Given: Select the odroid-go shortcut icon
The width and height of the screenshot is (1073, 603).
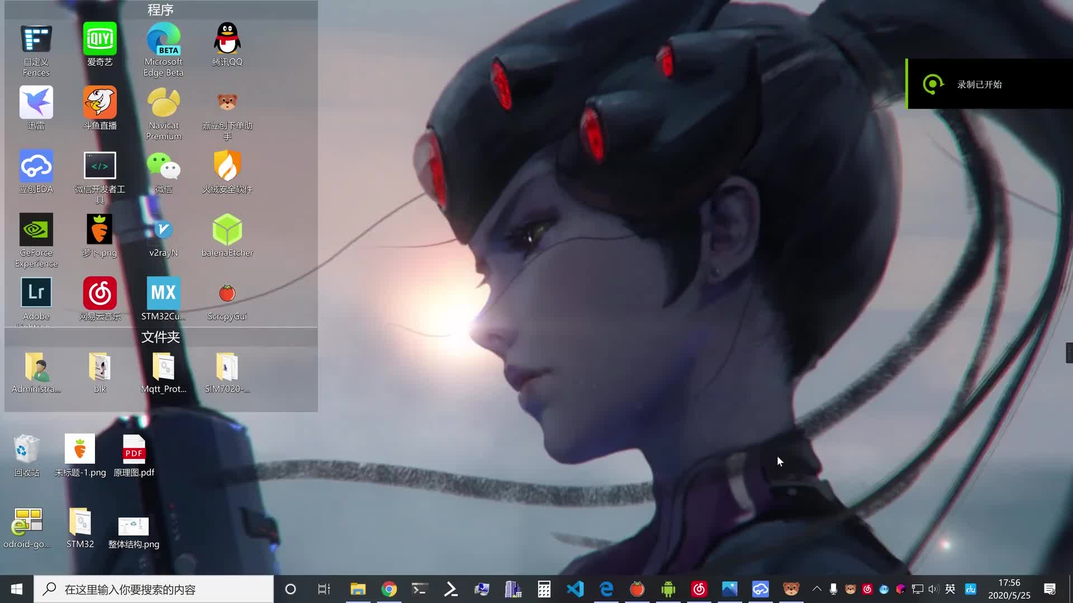Looking at the screenshot, I should pyautogui.click(x=27, y=528).
